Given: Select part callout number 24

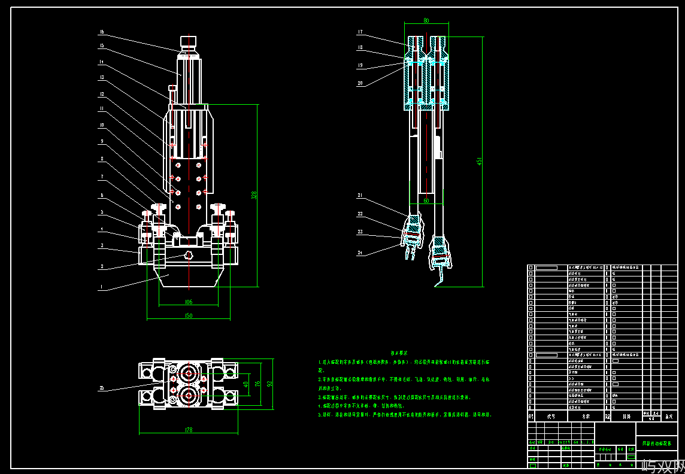Looking at the screenshot, I should tap(360, 253).
